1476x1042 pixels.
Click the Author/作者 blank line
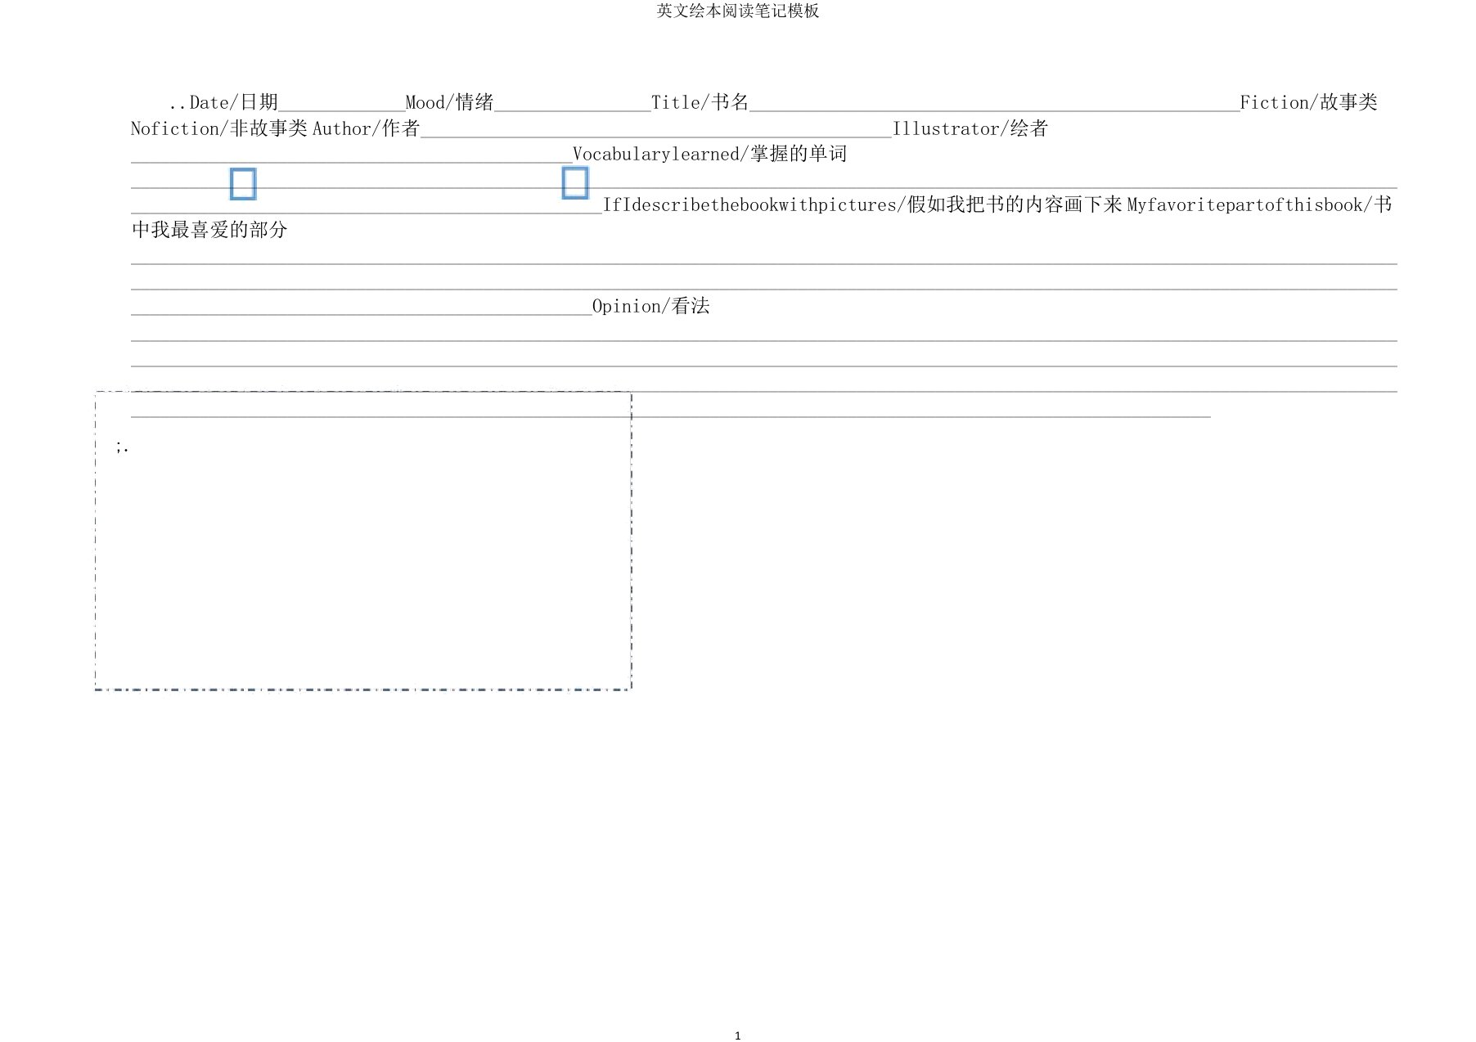(x=656, y=129)
